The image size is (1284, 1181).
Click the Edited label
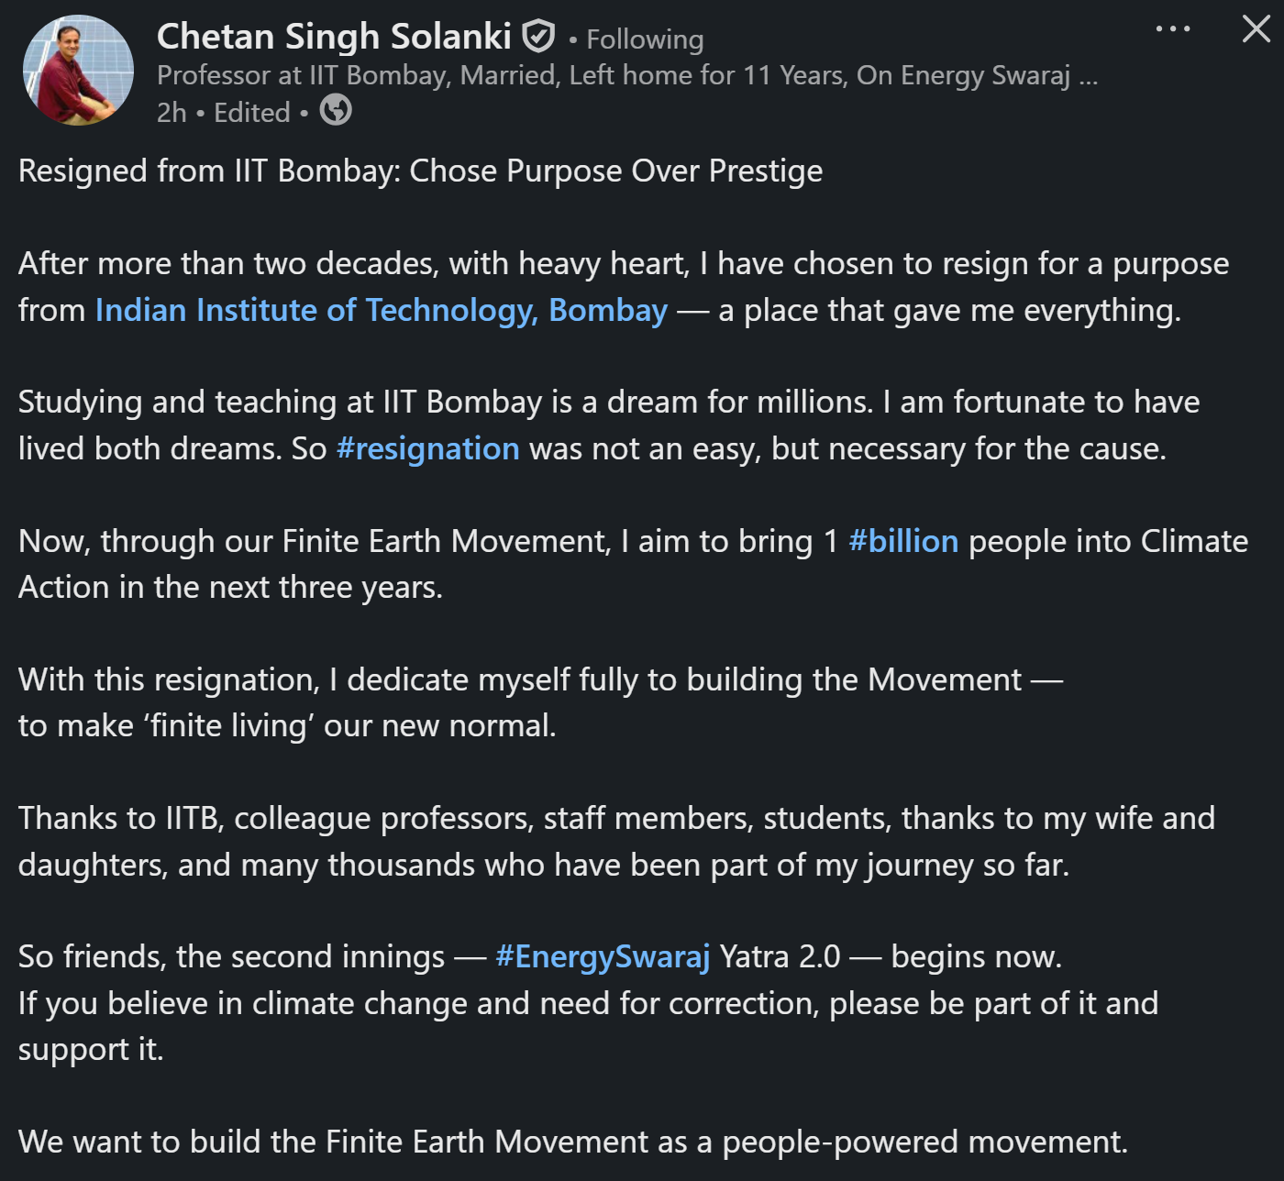coord(251,113)
